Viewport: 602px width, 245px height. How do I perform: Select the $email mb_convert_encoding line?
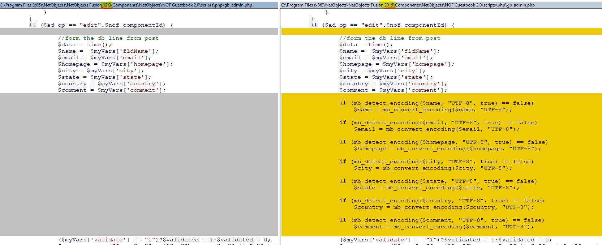click(x=436, y=129)
